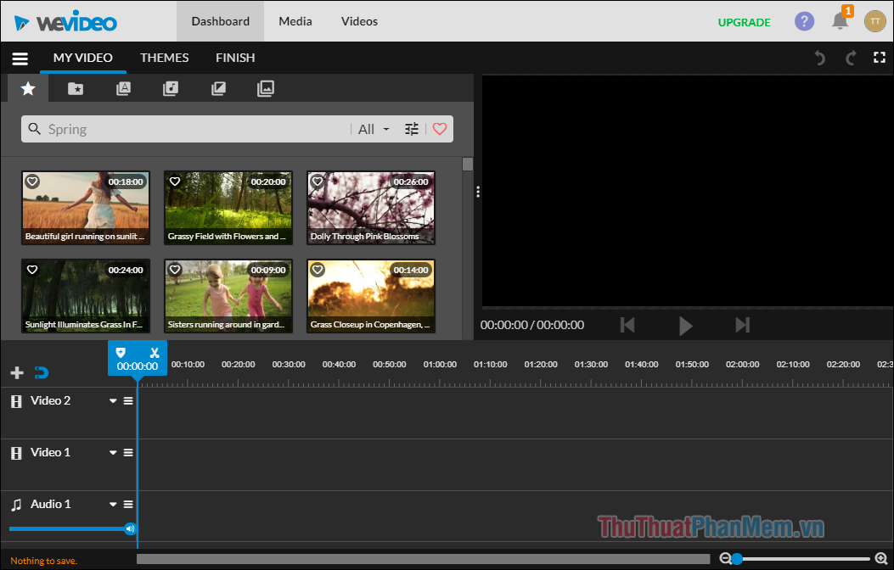Click the redo arrow icon
This screenshot has height=570, width=894.
(x=849, y=58)
